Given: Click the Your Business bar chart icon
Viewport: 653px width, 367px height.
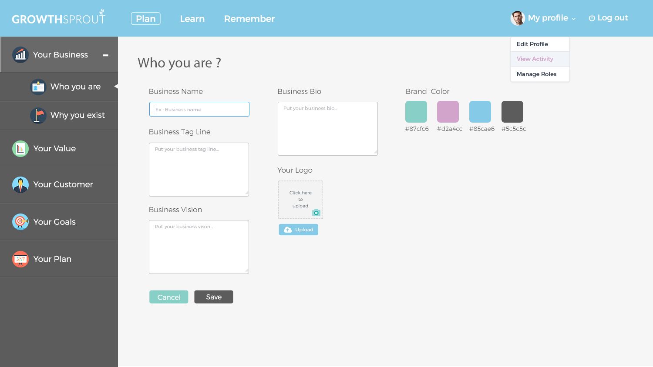Looking at the screenshot, I should (x=20, y=55).
